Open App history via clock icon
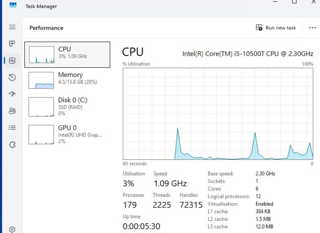 [x=12, y=77]
